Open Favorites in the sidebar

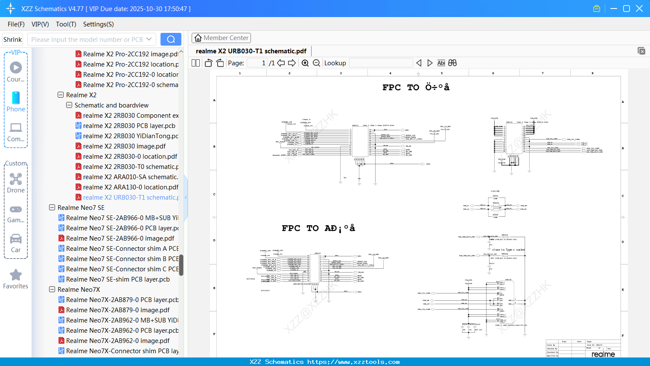pyautogui.click(x=16, y=279)
